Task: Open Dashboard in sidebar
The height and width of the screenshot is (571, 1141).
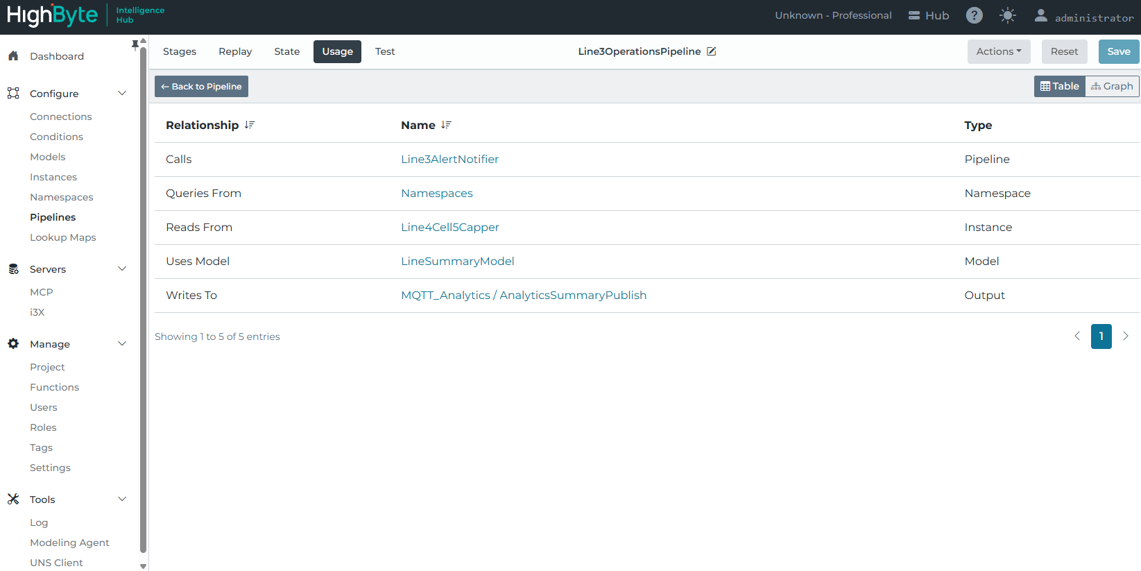Action: (x=57, y=56)
